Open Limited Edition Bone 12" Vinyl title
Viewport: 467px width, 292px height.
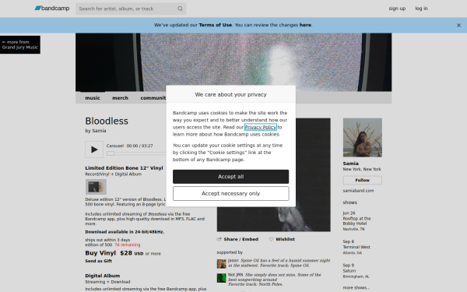[124, 168]
